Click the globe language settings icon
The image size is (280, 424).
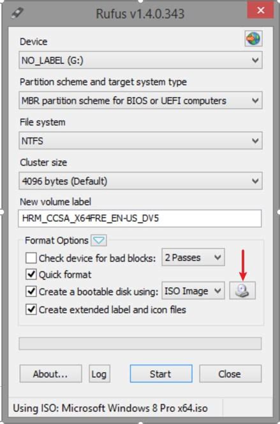tap(253, 38)
